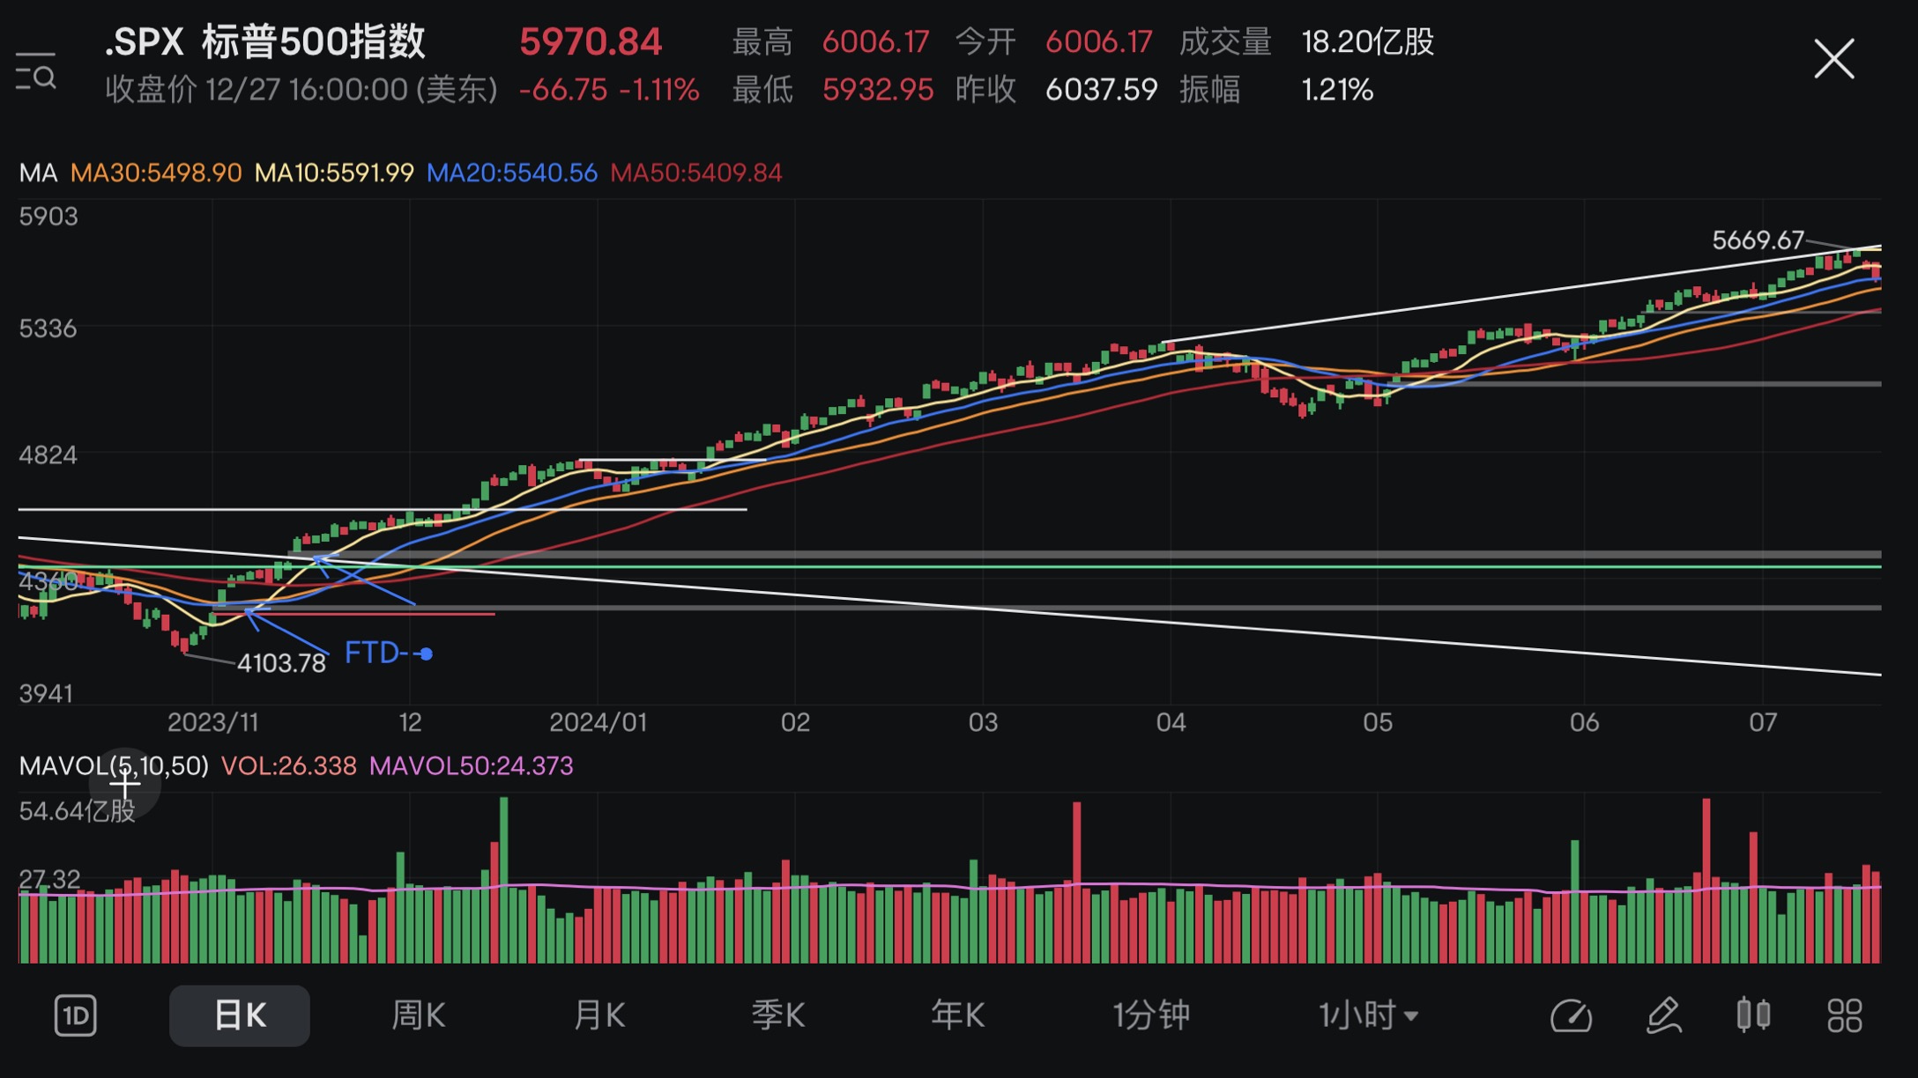Click the 4103.78 low price marker

(281, 663)
